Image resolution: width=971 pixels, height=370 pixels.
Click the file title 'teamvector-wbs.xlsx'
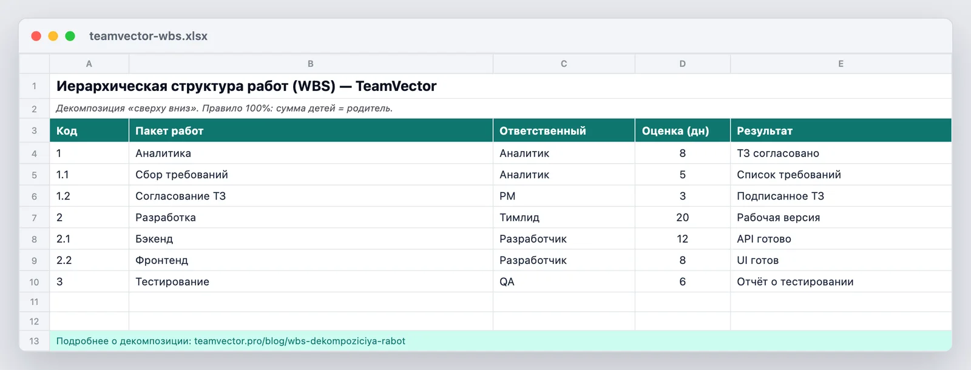click(x=148, y=36)
